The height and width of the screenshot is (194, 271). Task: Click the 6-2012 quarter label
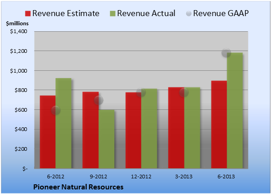coord(56,177)
